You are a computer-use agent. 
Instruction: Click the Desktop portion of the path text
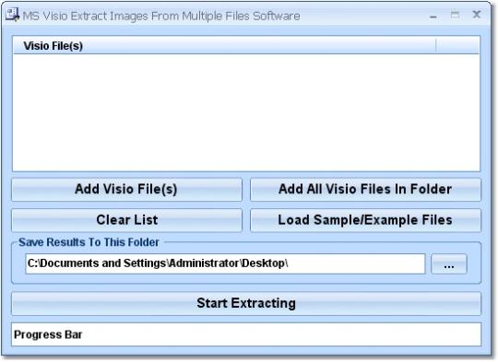pyautogui.click(x=263, y=263)
